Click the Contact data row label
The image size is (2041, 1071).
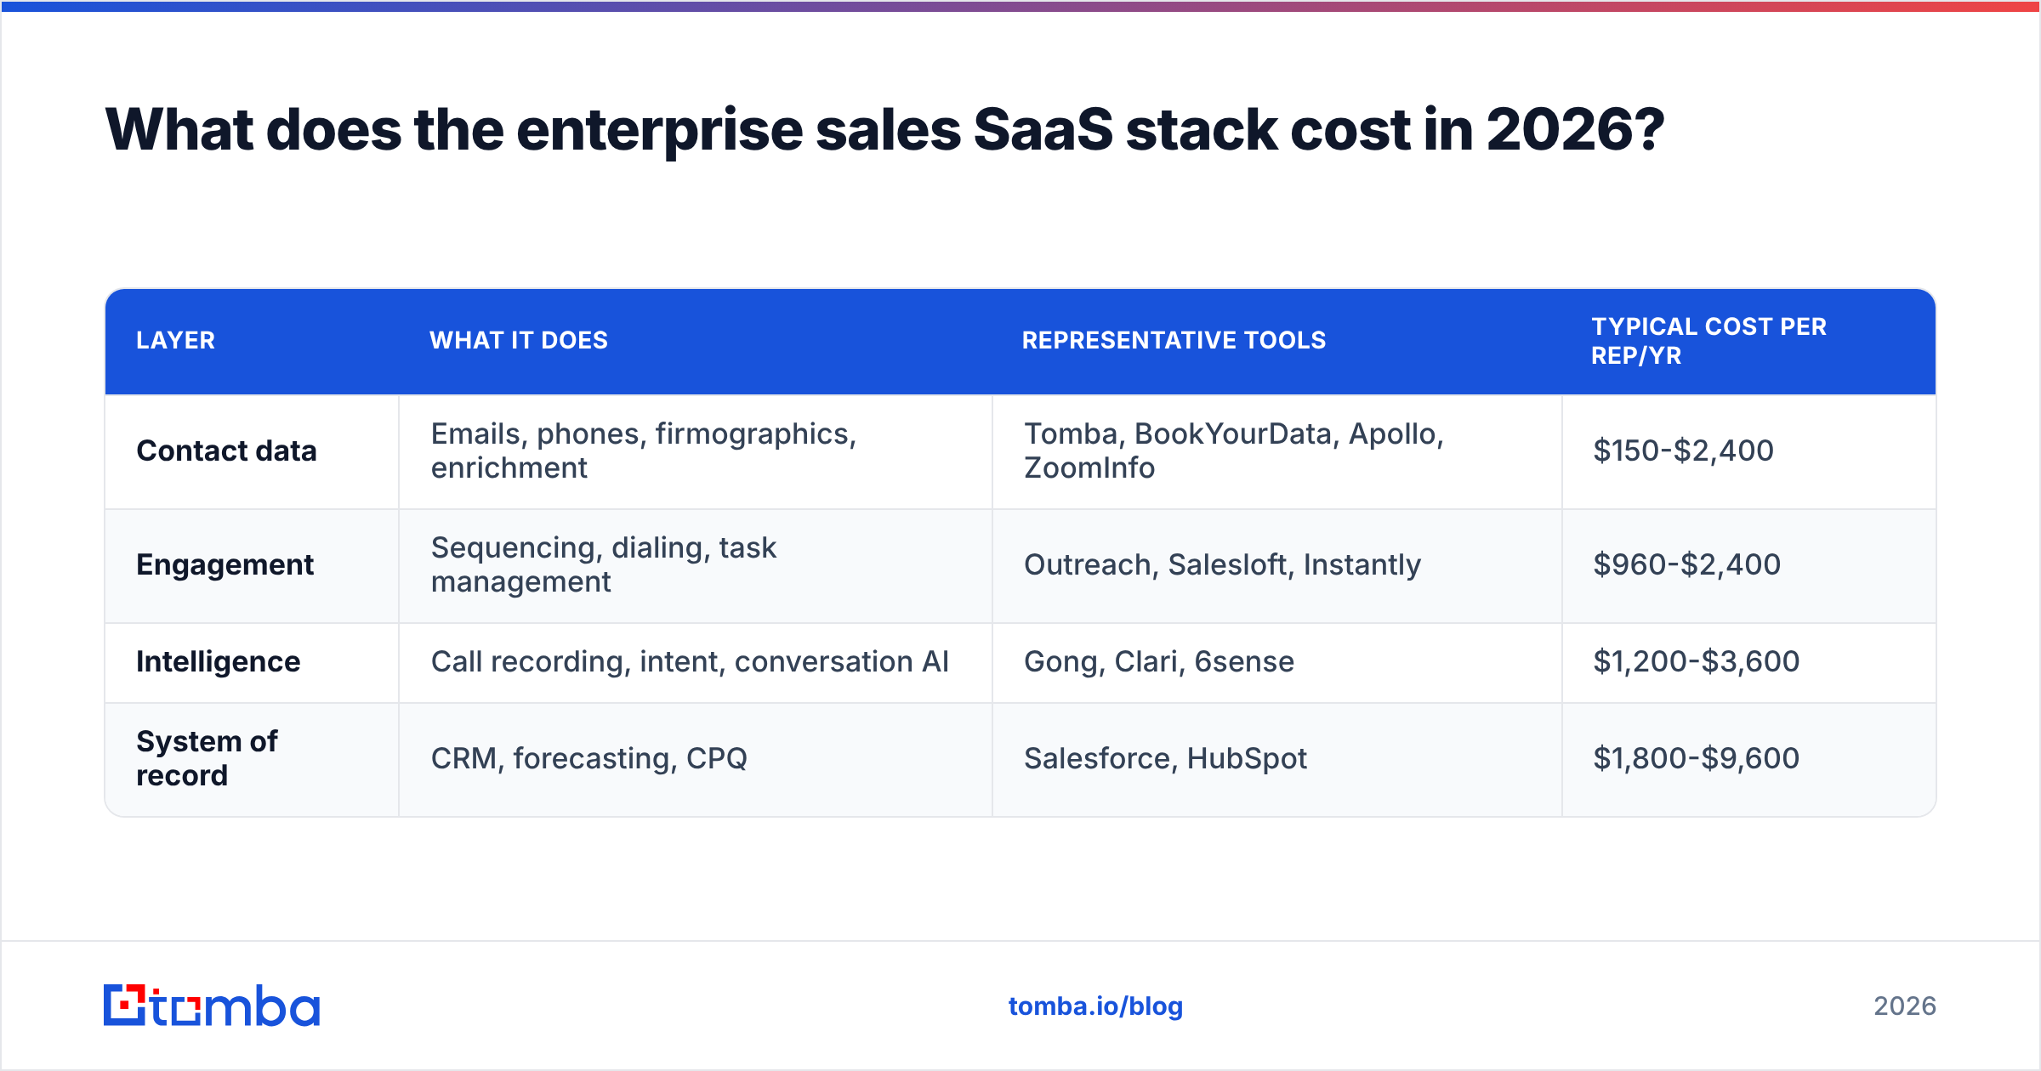tap(226, 450)
